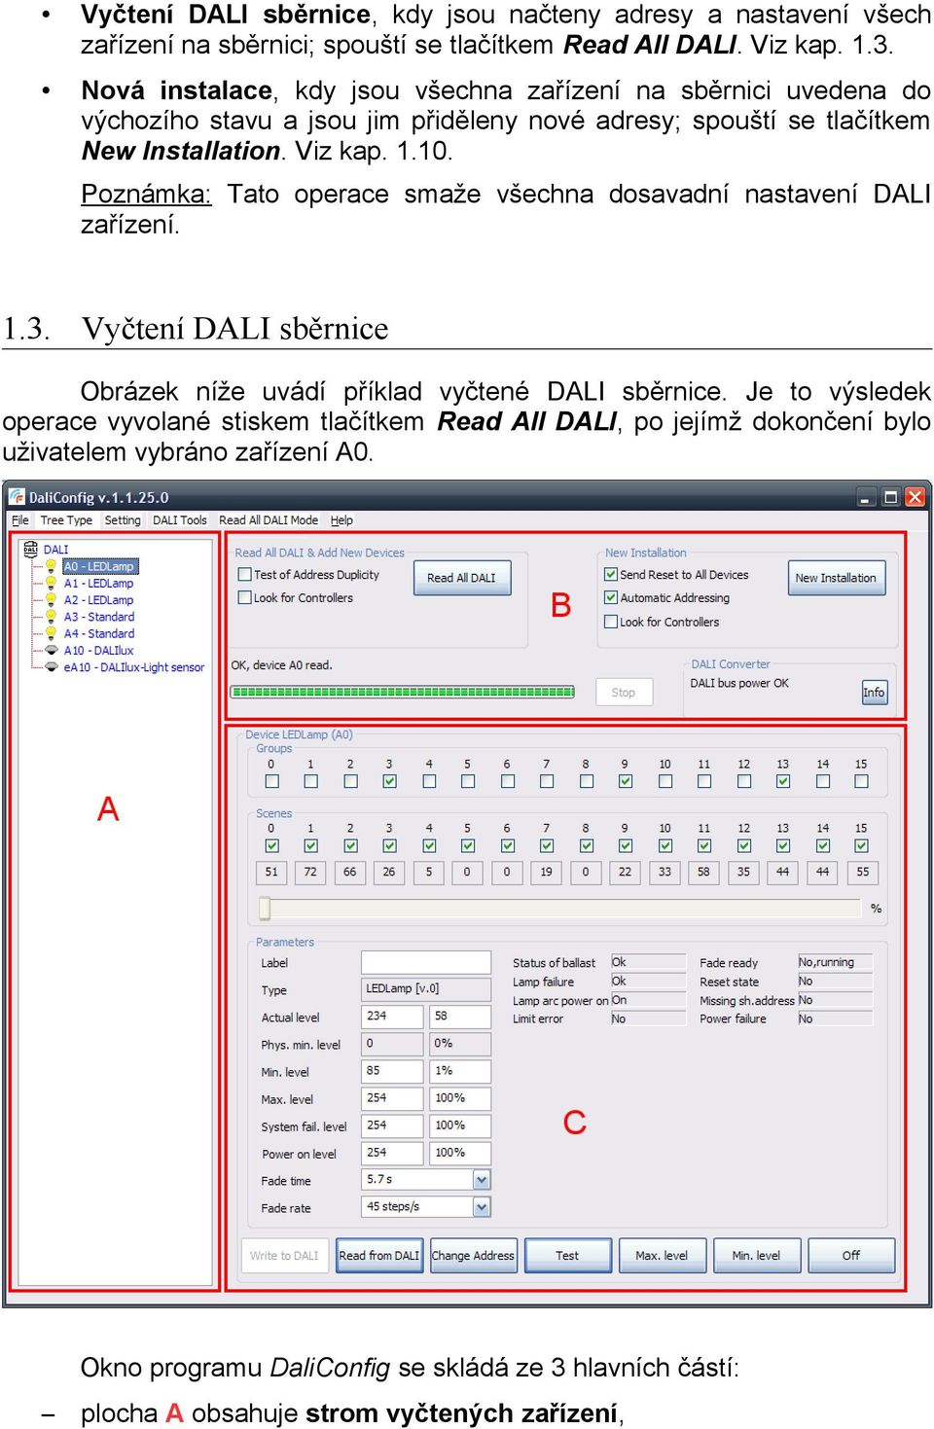Click the bulb icon beside A2 - LEDLamp

click(52, 600)
